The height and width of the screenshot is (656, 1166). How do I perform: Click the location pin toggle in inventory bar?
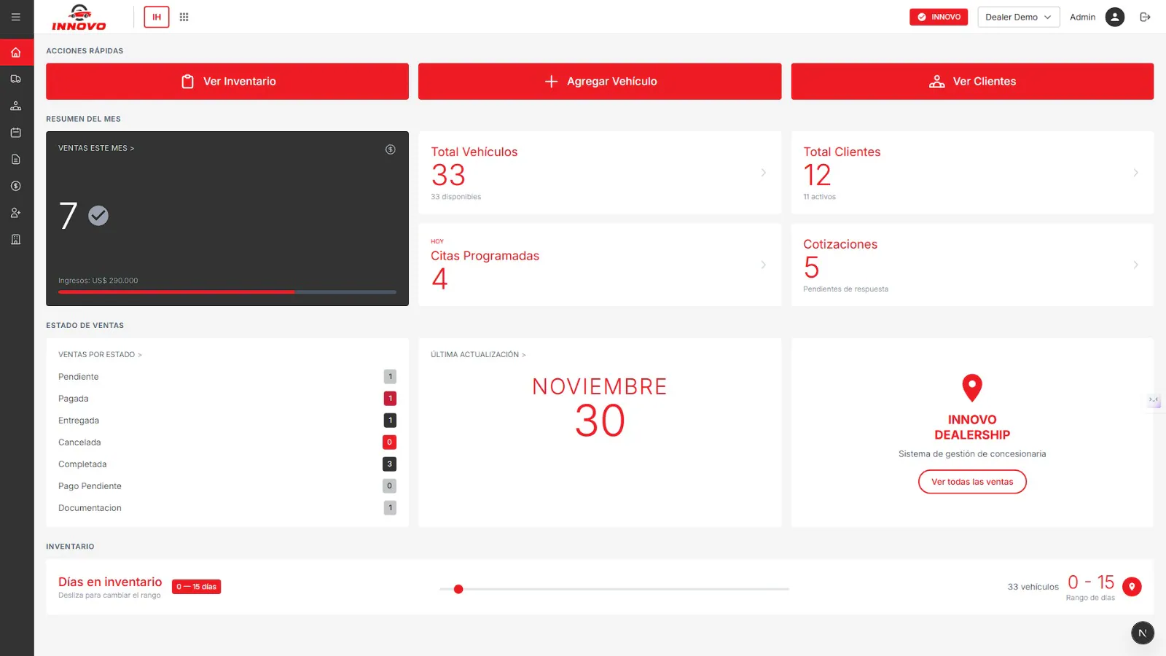pos(1132,586)
